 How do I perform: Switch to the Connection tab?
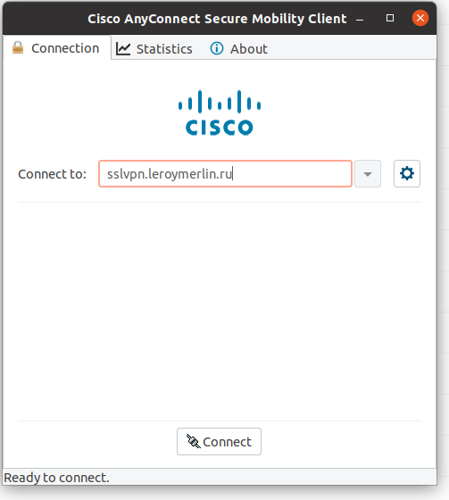pyautogui.click(x=57, y=48)
